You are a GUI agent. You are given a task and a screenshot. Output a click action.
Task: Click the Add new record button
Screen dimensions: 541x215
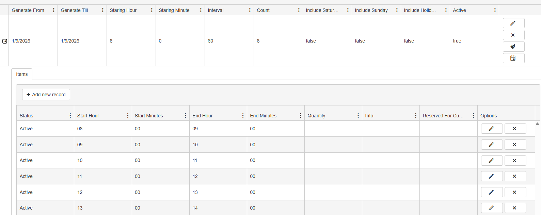tap(46, 95)
